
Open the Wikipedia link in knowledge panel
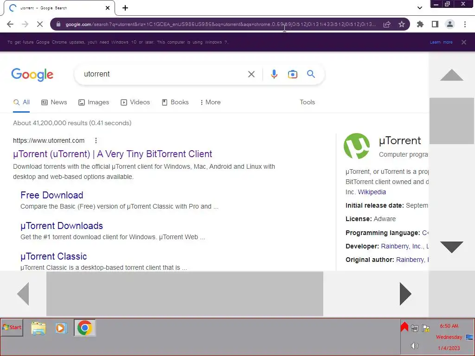[x=372, y=192]
